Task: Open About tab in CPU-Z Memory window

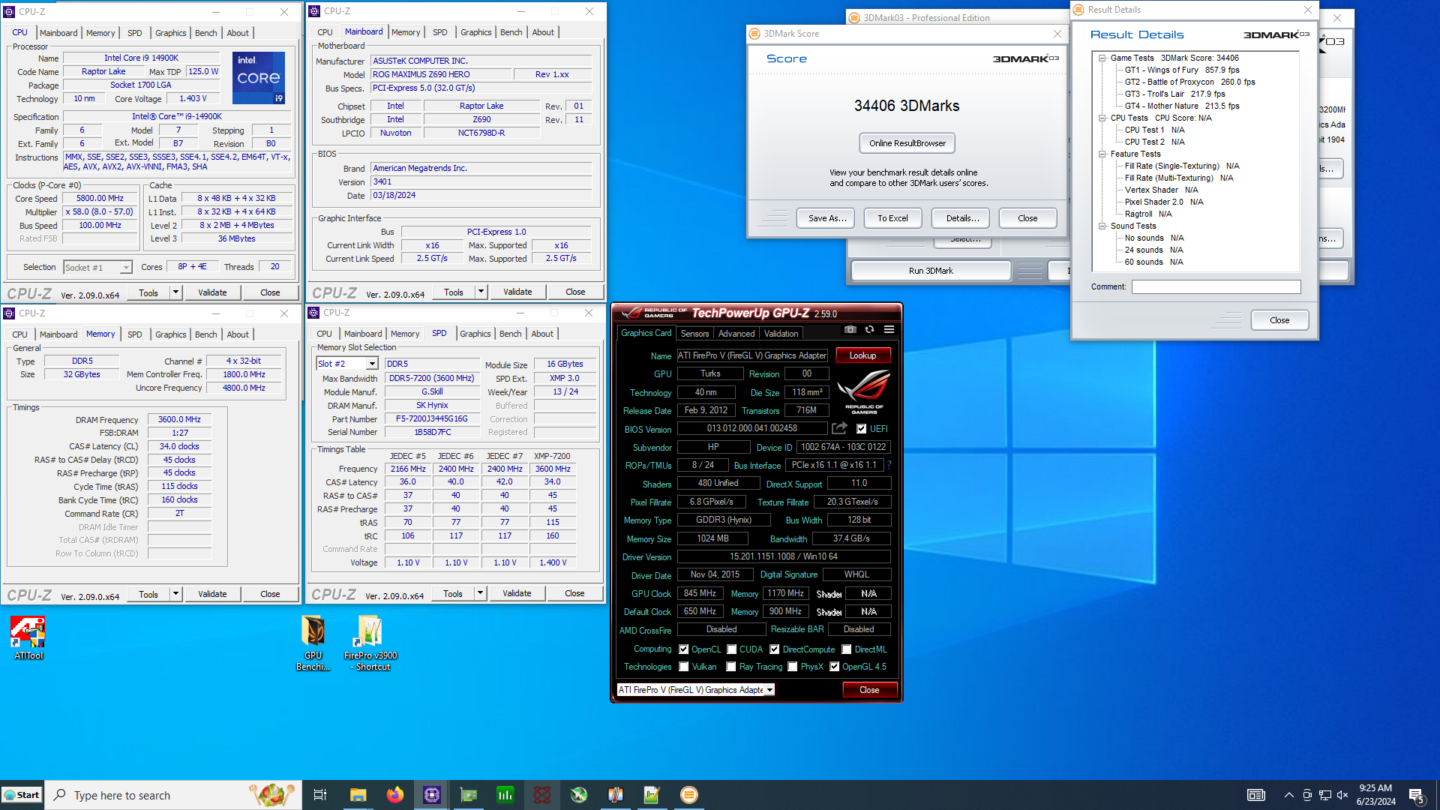Action: pyautogui.click(x=238, y=334)
